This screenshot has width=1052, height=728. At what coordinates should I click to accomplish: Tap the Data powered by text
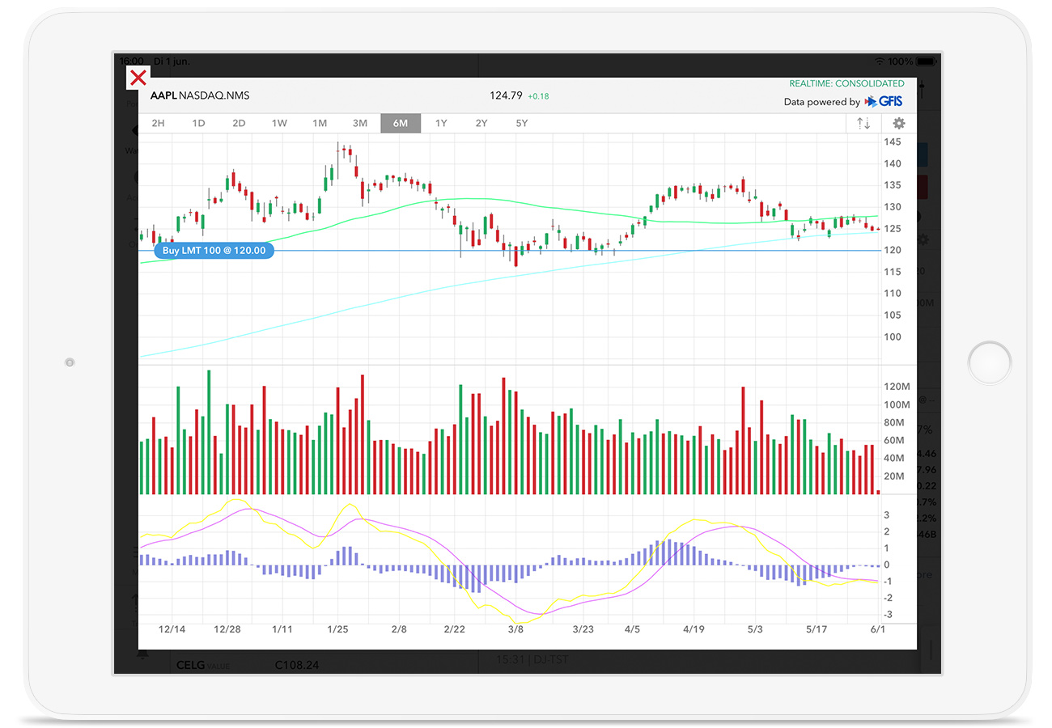[x=821, y=102]
